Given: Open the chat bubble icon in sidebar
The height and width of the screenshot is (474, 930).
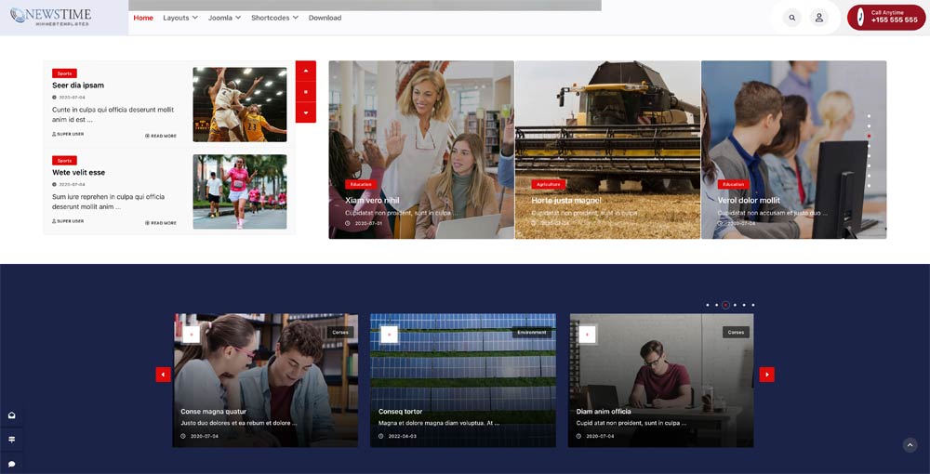Looking at the screenshot, I should point(12,463).
